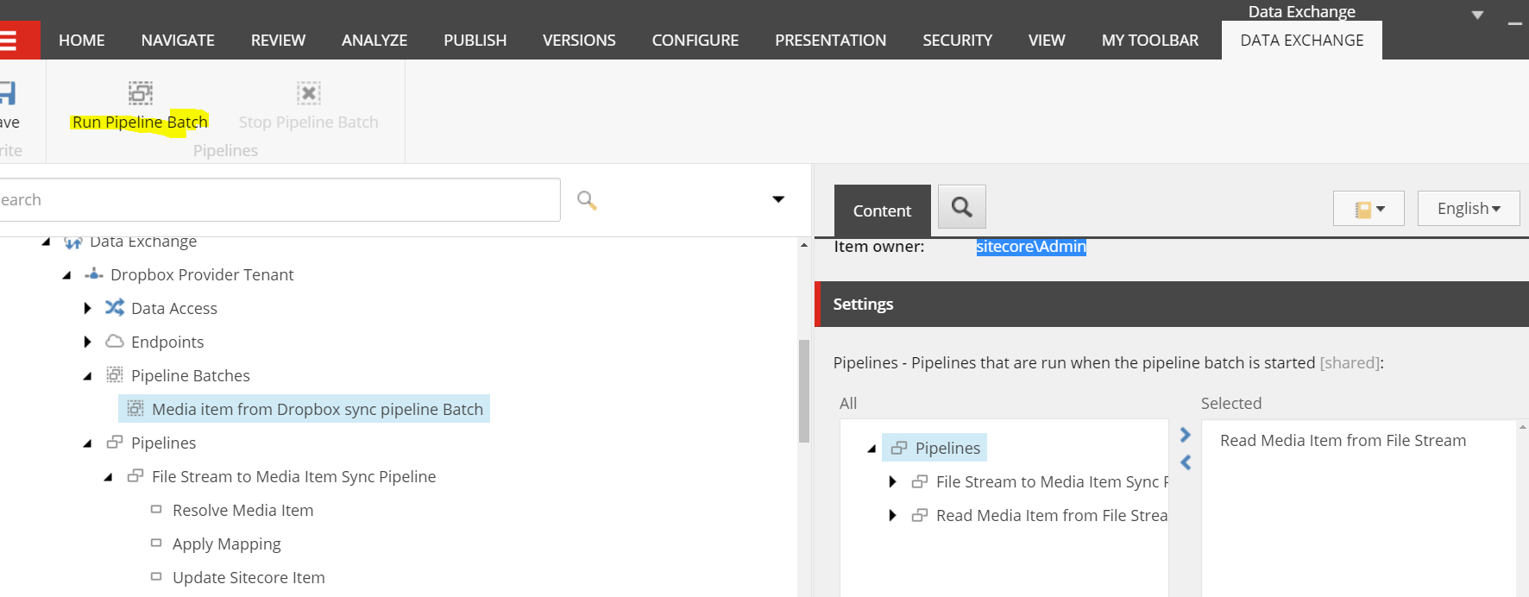The image size is (1529, 597).
Task: Click the Stop Pipeline Batch icon
Action: pos(309,92)
